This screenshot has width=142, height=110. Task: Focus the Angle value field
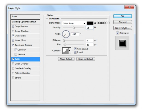(x=75, y=34)
